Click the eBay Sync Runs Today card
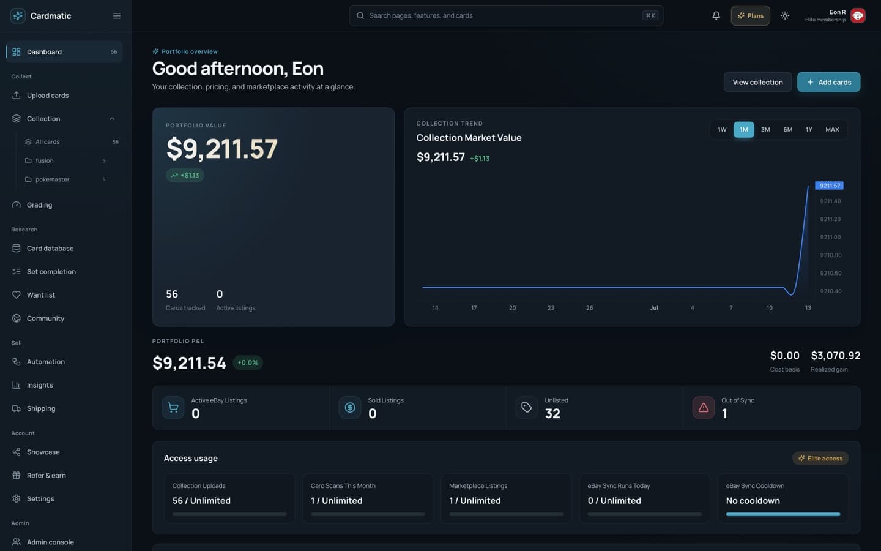The width and height of the screenshot is (881, 551). [645, 498]
